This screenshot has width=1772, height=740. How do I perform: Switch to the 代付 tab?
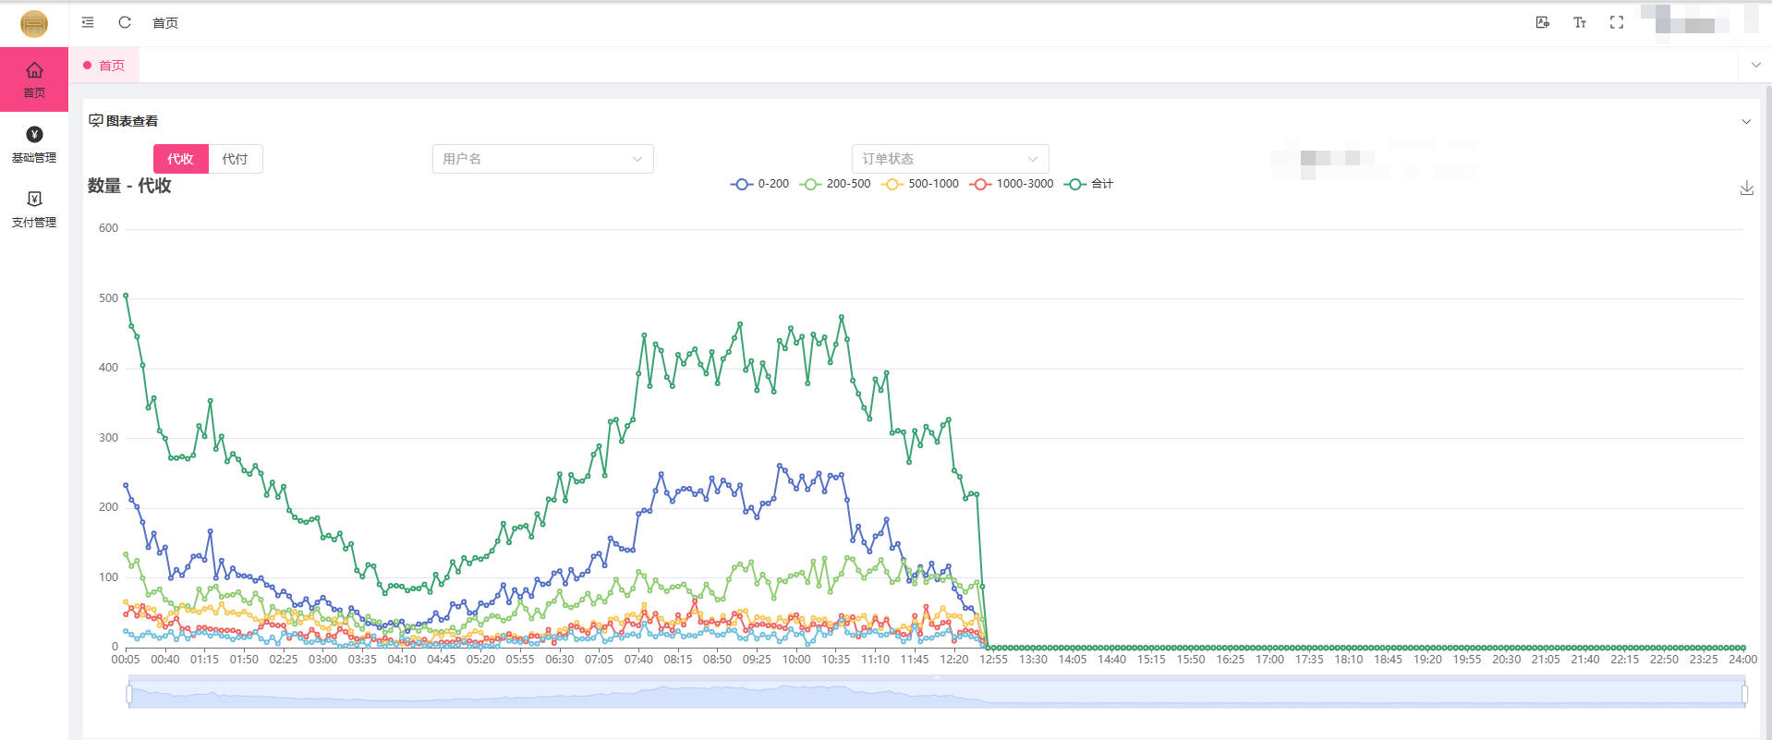click(235, 159)
